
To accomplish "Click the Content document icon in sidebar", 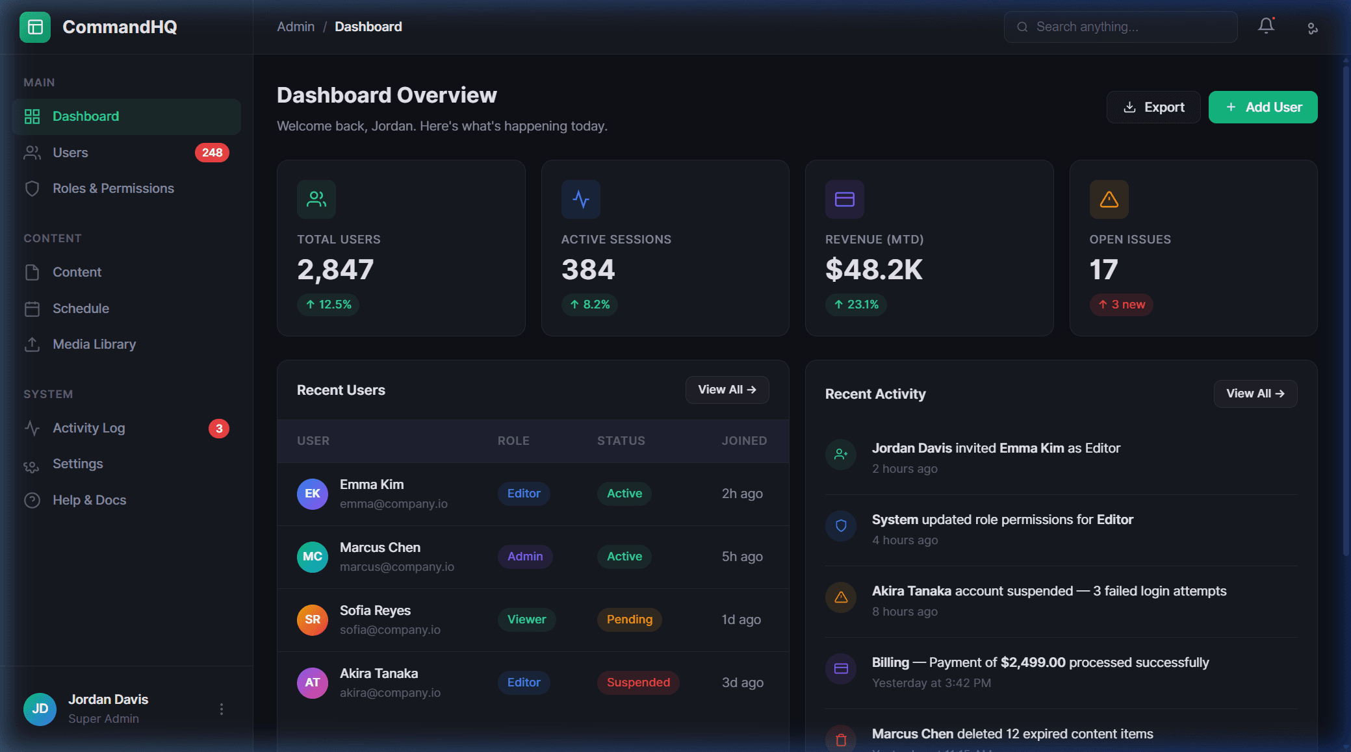I will (32, 272).
